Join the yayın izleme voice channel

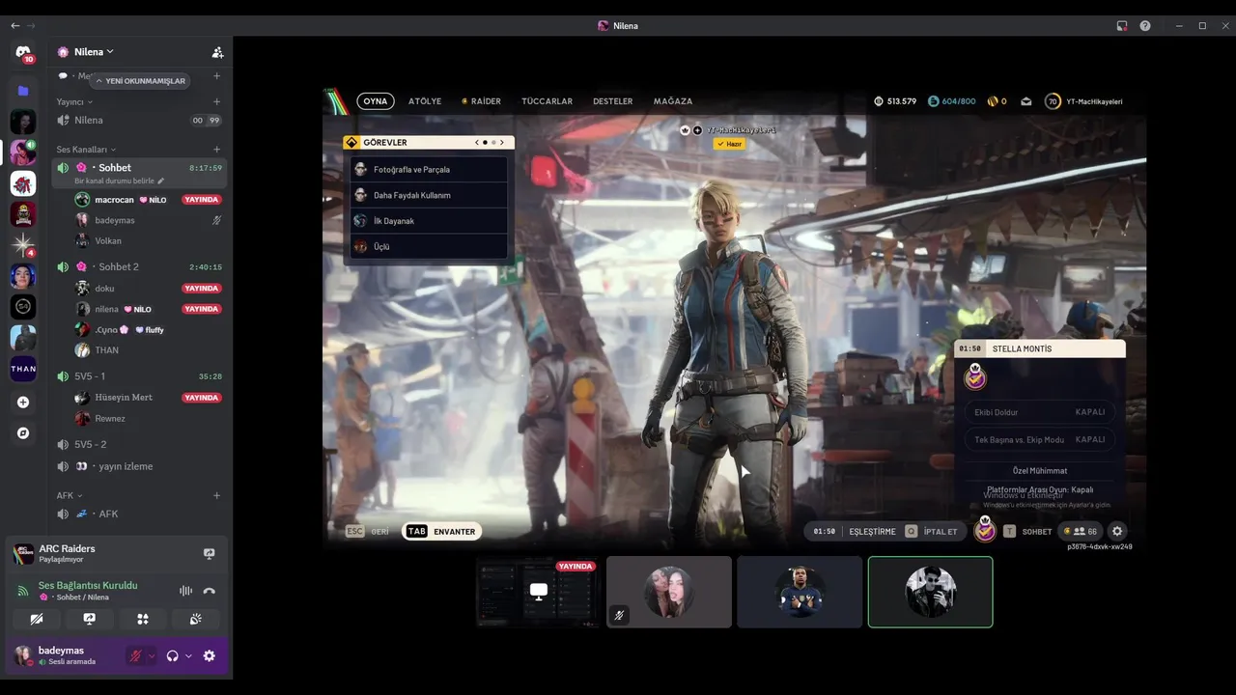[x=139, y=466]
